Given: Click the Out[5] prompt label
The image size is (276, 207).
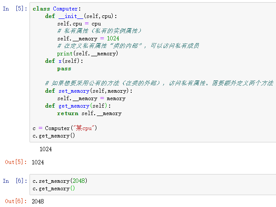Looking at the screenshot, I should click(16, 162).
